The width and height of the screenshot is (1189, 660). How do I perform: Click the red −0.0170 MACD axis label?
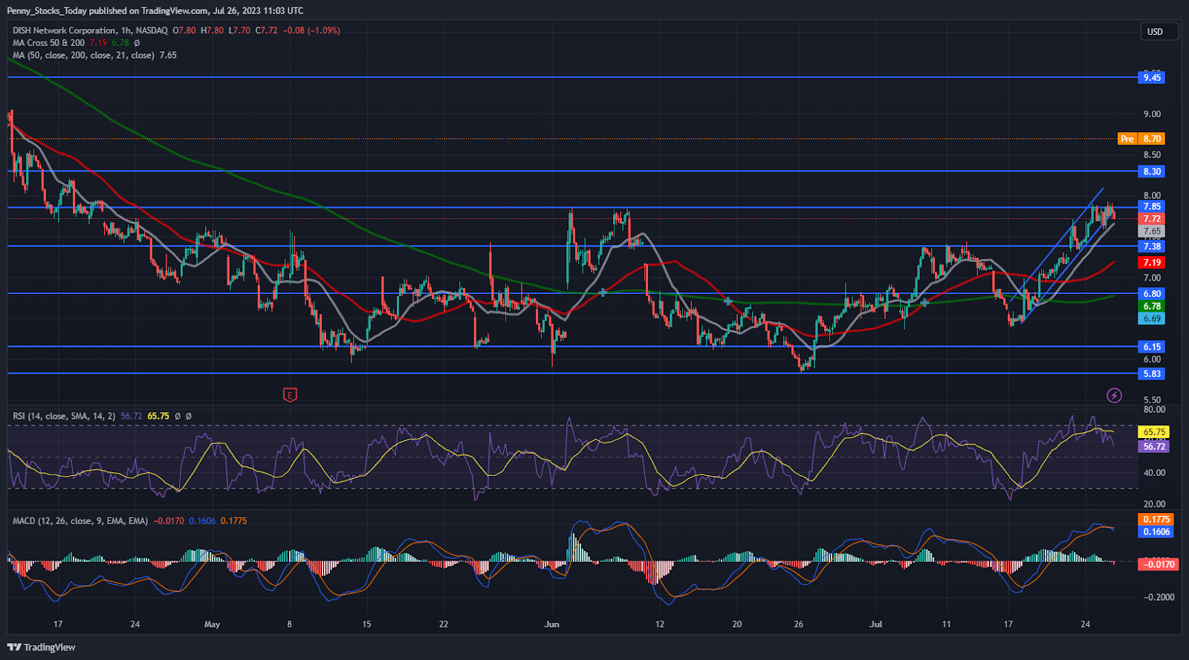pyautogui.click(x=1157, y=565)
